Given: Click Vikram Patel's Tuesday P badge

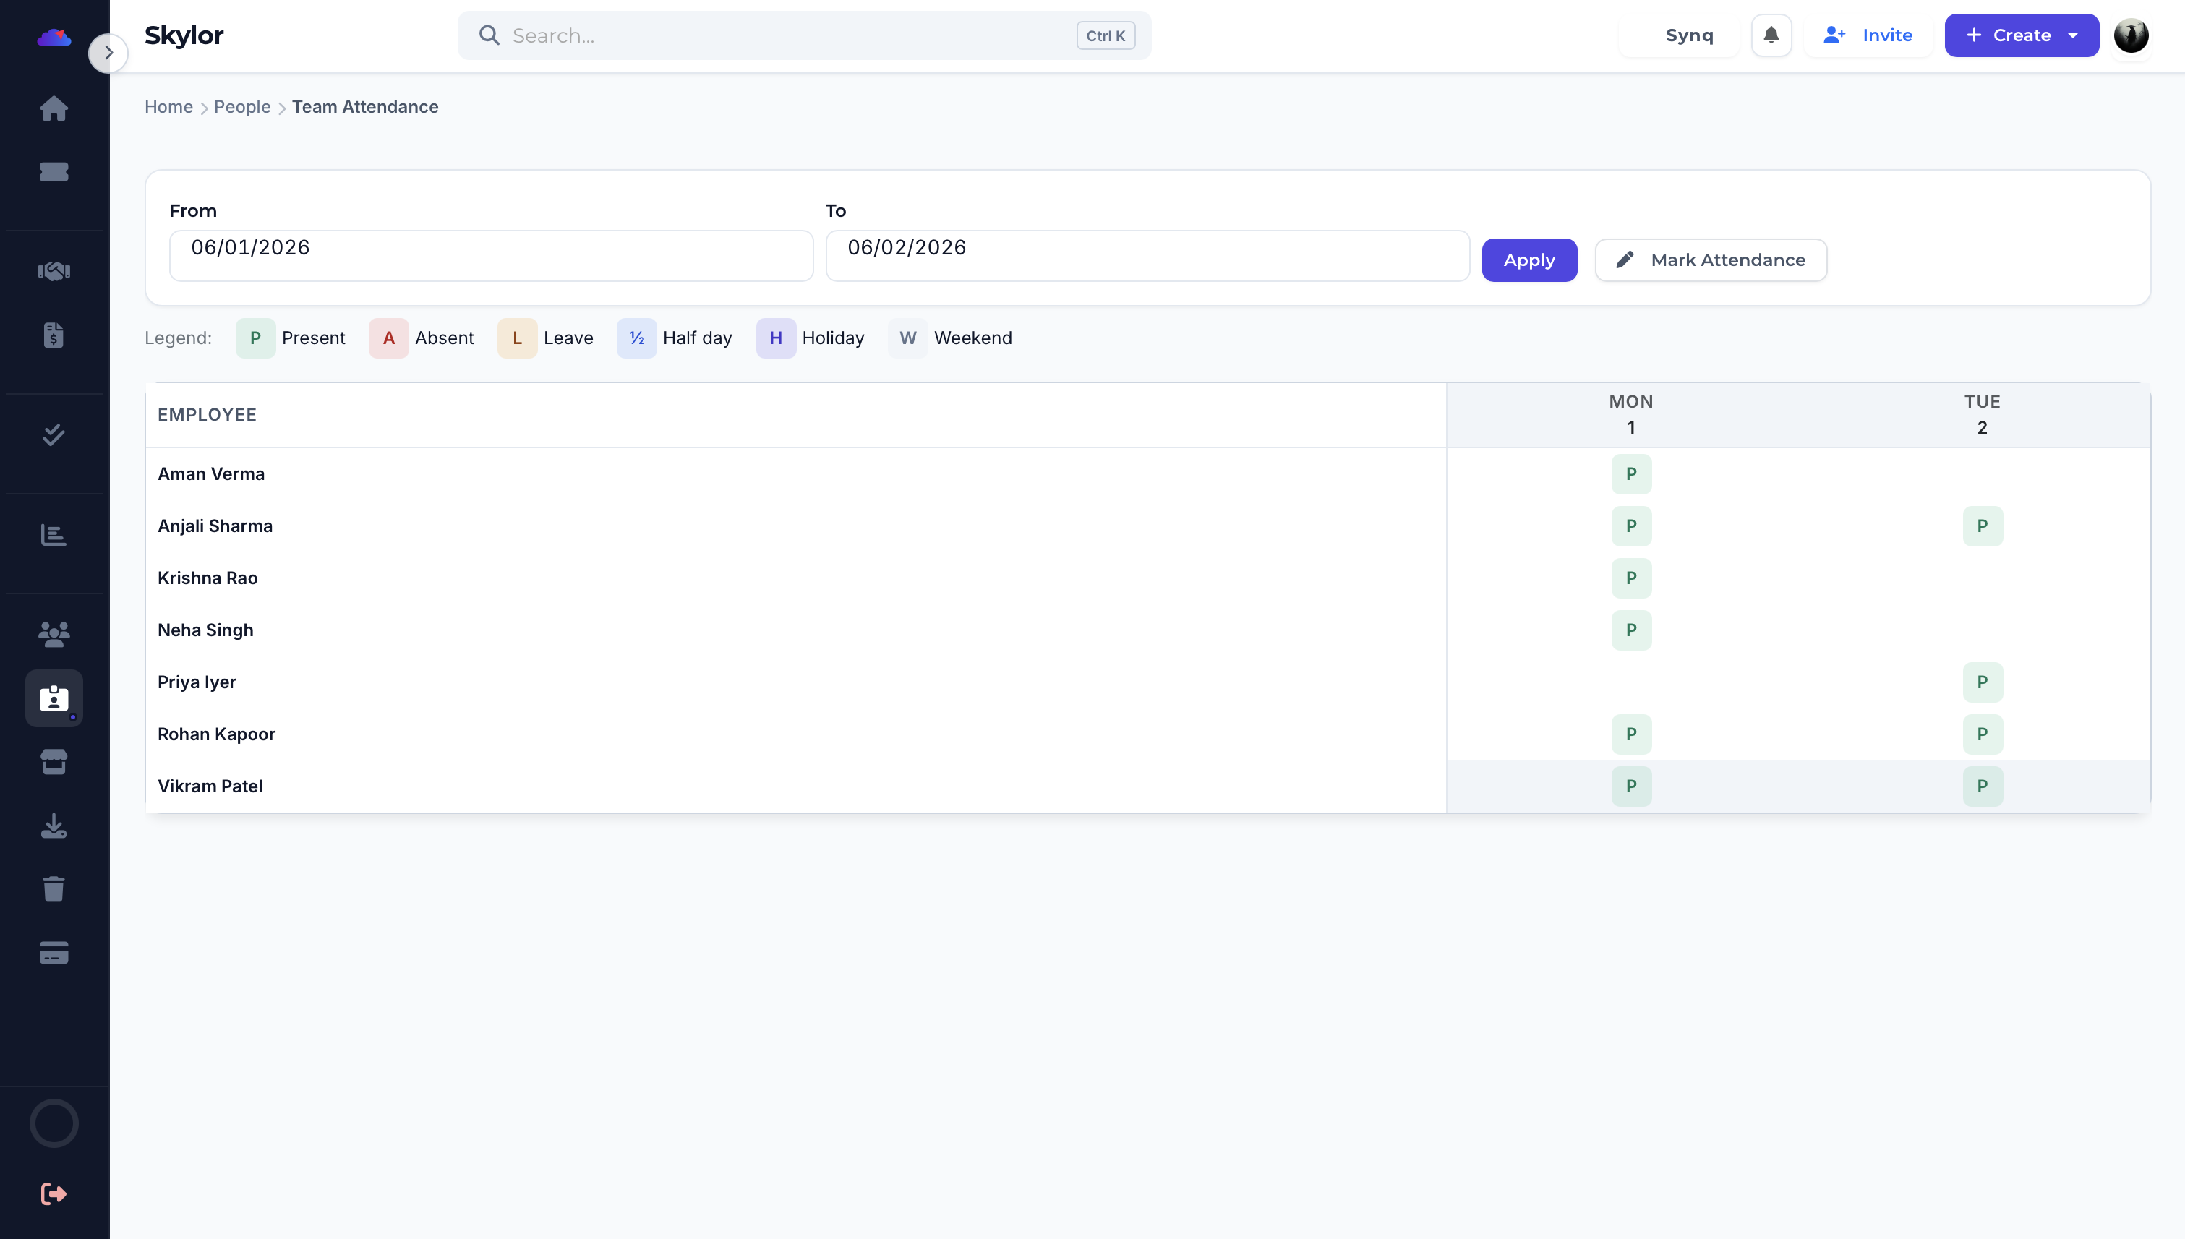Looking at the screenshot, I should pos(1983,786).
